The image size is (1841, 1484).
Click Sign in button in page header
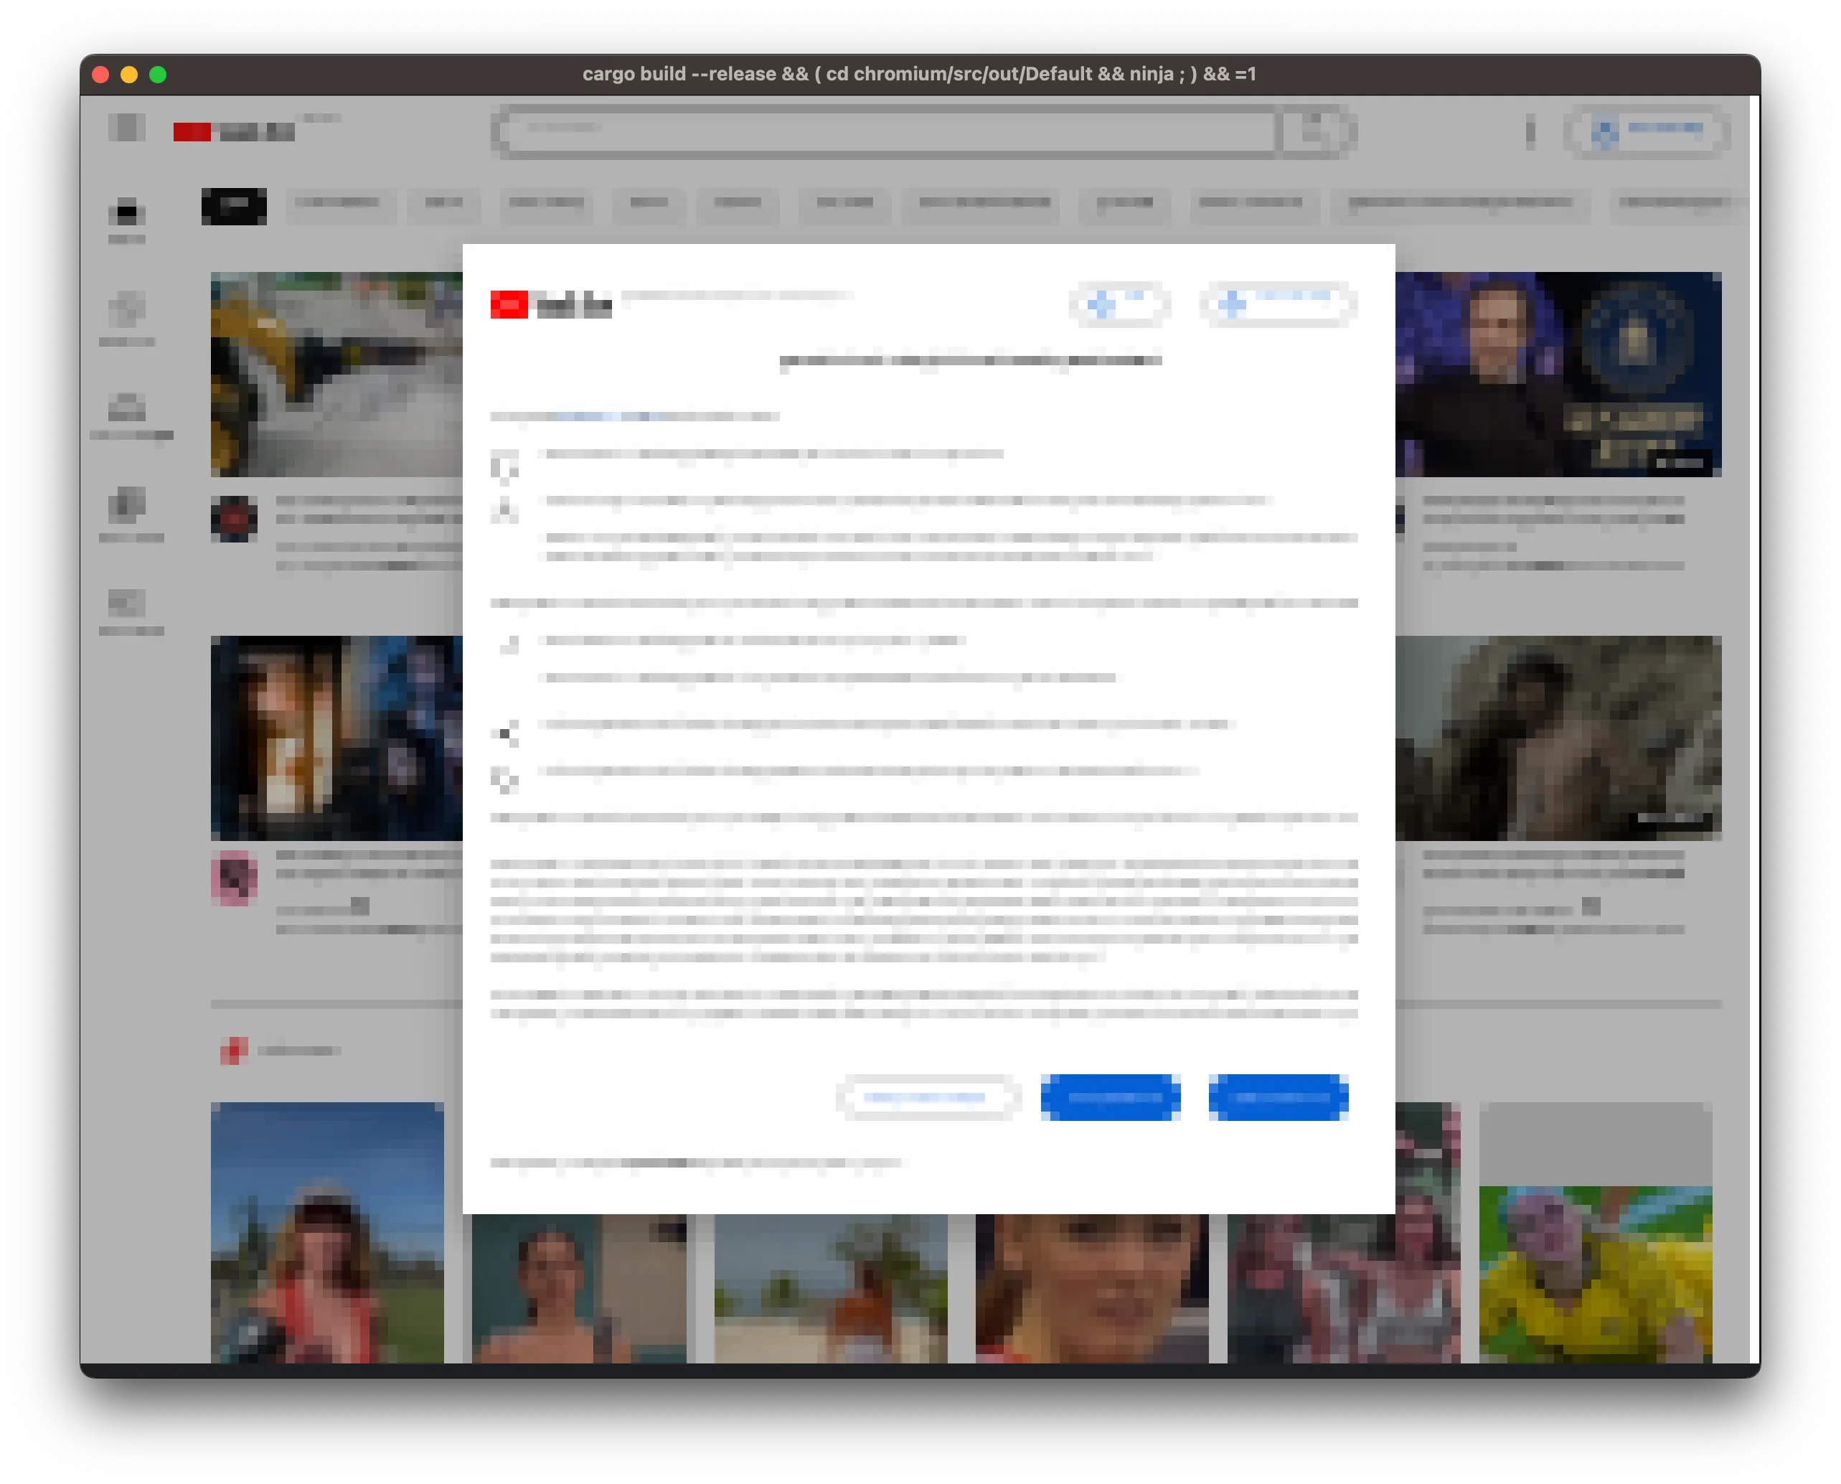pyautogui.click(x=1647, y=133)
